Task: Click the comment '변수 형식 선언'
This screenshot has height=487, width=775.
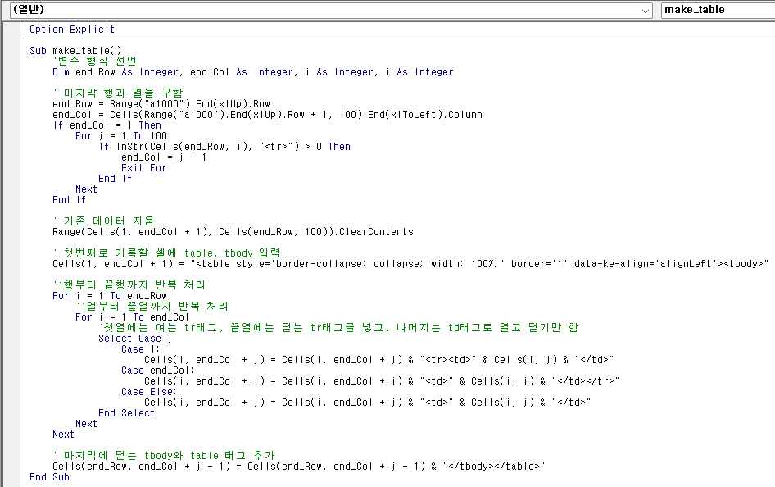Action: click(x=94, y=61)
